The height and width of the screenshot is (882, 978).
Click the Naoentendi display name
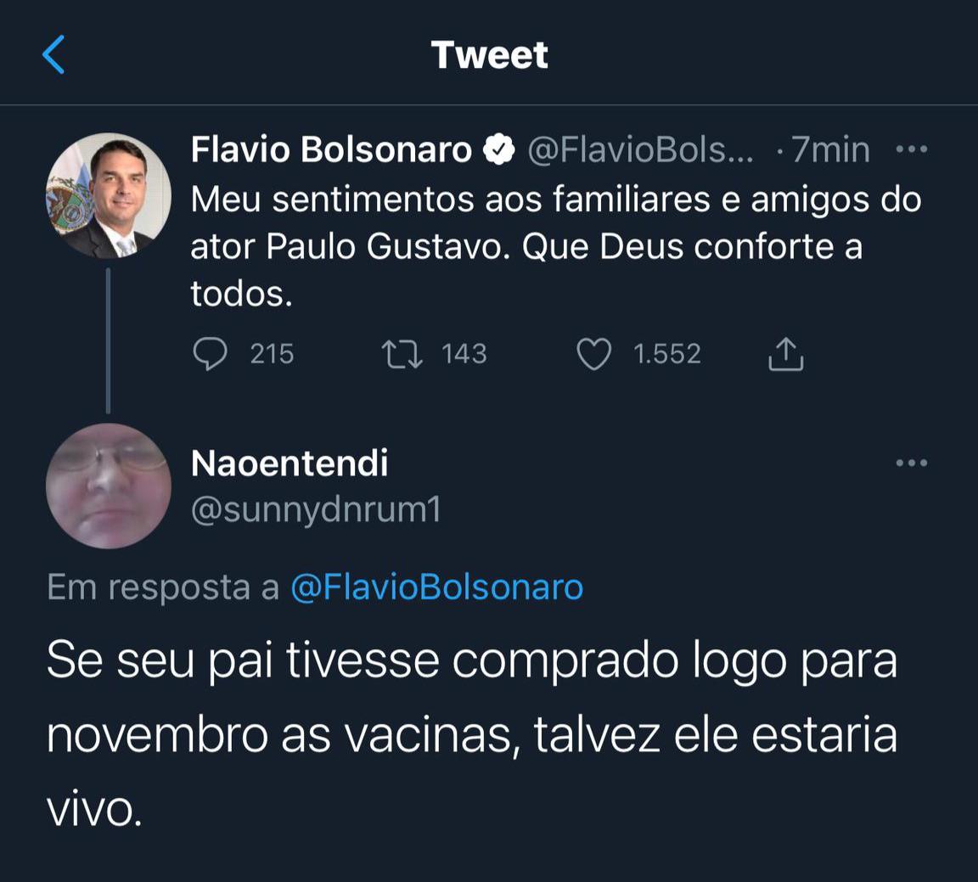coord(289,463)
